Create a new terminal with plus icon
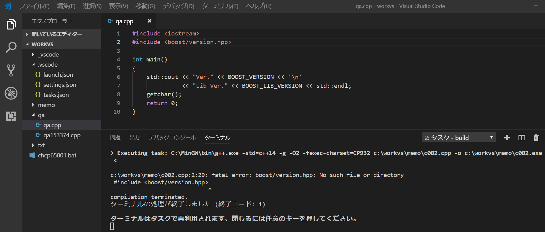 tap(507, 138)
